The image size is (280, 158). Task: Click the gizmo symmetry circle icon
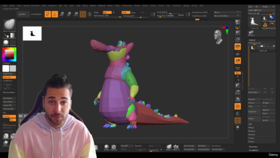83,14
